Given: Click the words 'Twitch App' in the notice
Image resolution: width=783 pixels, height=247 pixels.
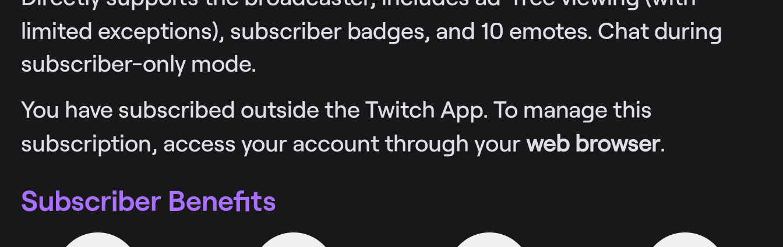Looking at the screenshot, I should (x=425, y=110).
